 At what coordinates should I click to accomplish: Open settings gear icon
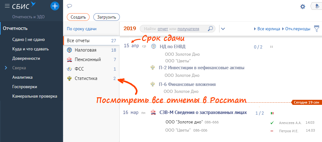point(303,7)
